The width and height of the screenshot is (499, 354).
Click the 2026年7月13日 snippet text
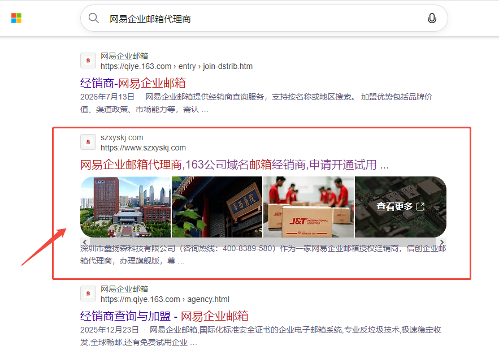coord(256,103)
